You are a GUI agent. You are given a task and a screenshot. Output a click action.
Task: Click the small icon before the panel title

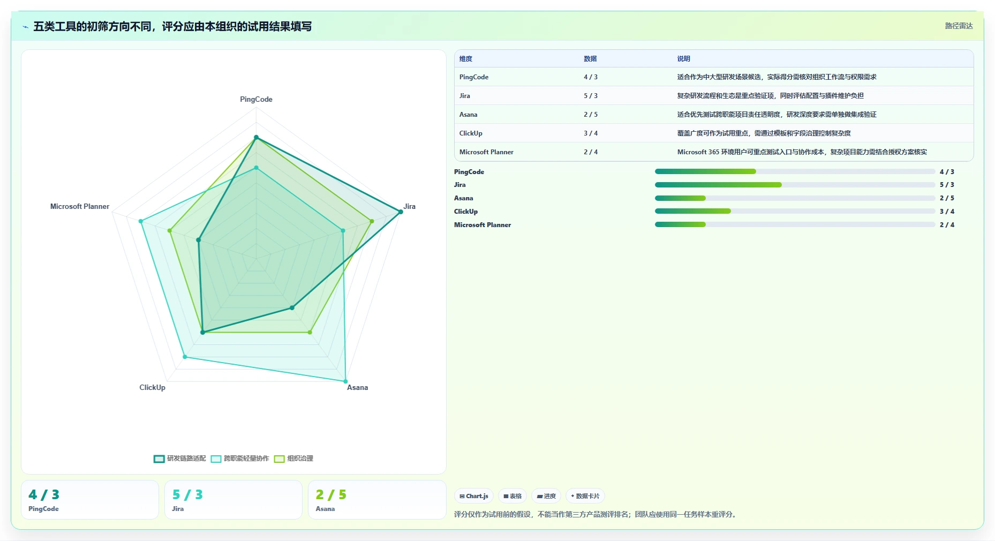pos(25,27)
